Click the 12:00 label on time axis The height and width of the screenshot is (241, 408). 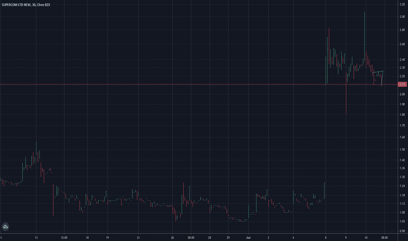pyautogui.click(x=64, y=237)
